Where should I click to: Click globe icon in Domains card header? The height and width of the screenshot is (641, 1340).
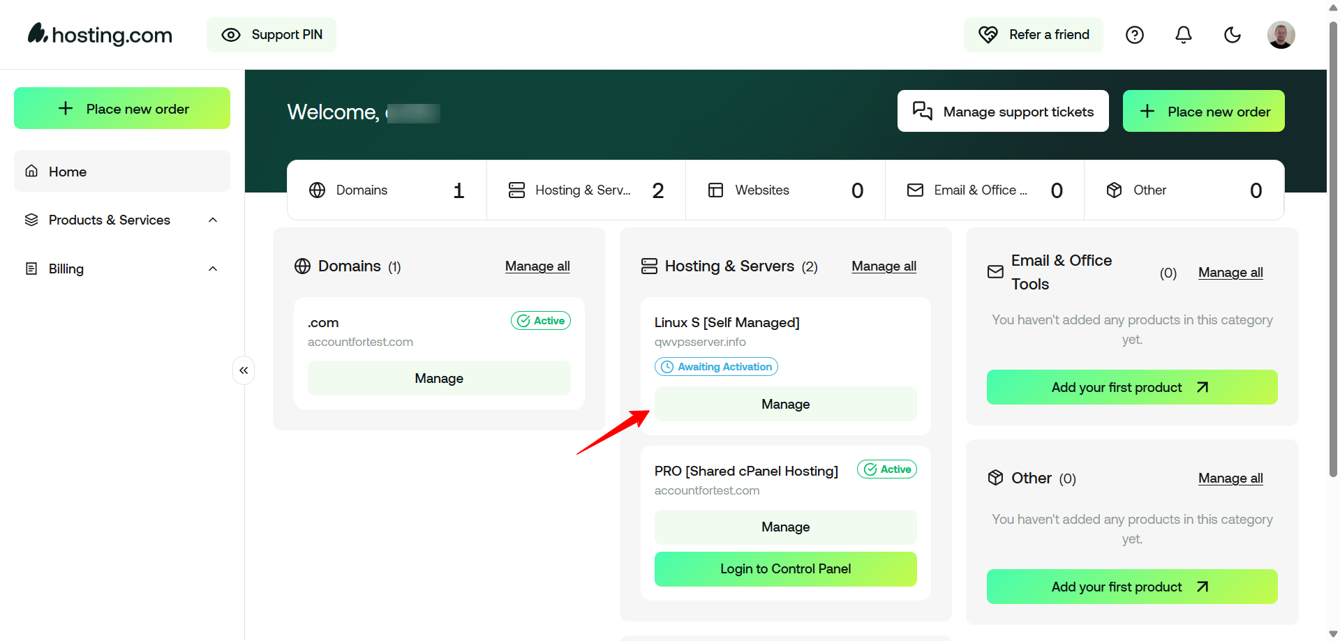pyautogui.click(x=302, y=266)
